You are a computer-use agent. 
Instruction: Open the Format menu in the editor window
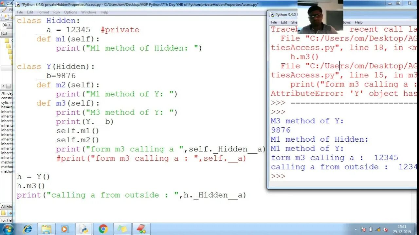[x=43, y=12]
